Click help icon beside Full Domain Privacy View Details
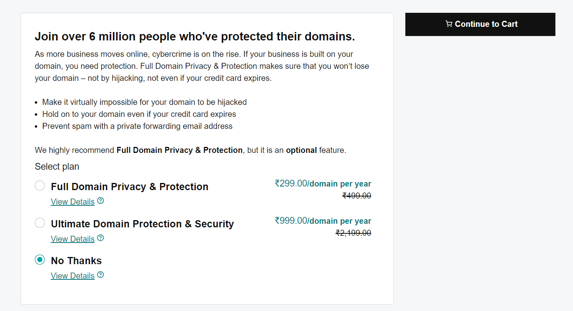The width and height of the screenshot is (573, 311). point(100,201)
